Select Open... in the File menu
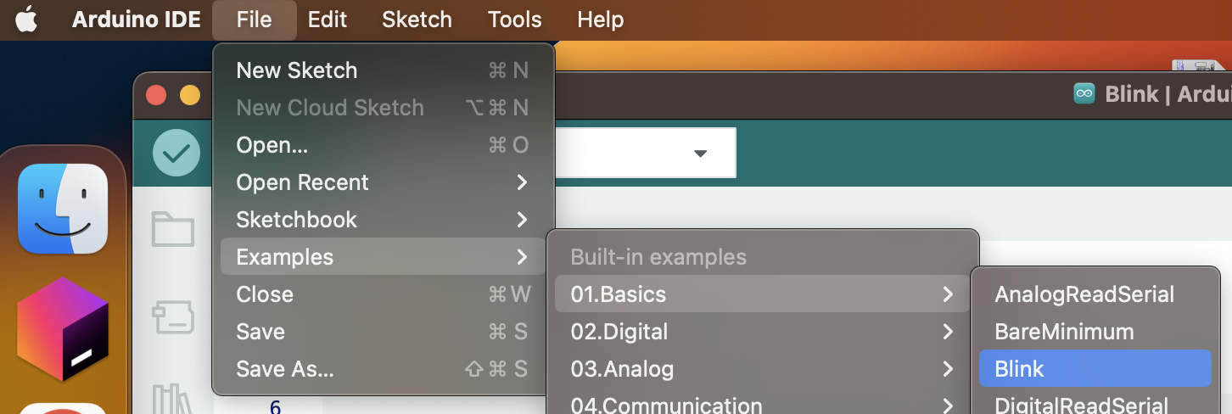The image size is (1232, 414). coord(383,145)
